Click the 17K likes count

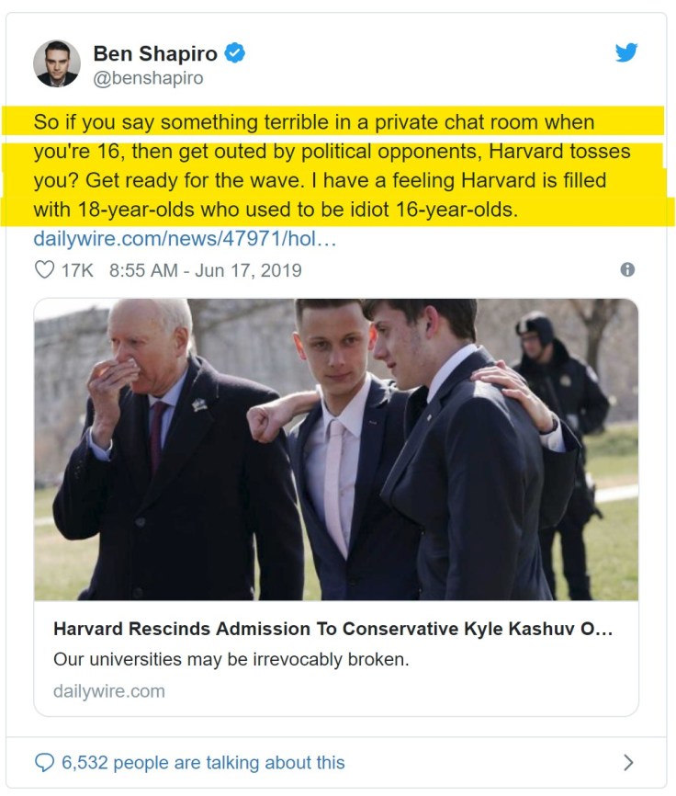[77, 270]
